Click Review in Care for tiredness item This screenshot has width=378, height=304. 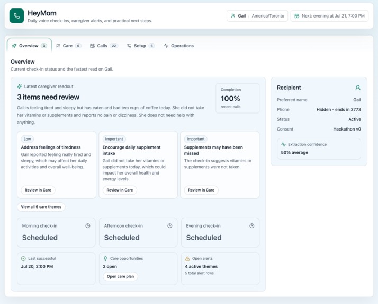coord(38,190)
